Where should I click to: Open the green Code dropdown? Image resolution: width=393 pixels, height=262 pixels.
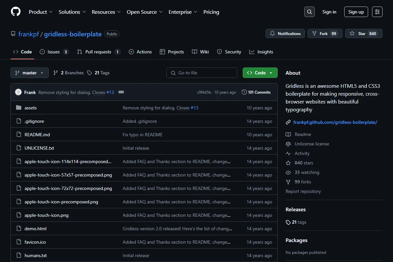pyautogui.click(x=260, y=73)
